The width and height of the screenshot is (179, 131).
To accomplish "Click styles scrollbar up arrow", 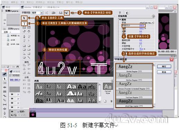I will (99, 84).
